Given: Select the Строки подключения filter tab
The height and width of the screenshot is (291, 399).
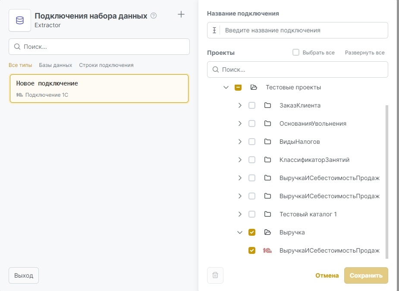Looking at the screenshot, I should [x=106, y=65].
